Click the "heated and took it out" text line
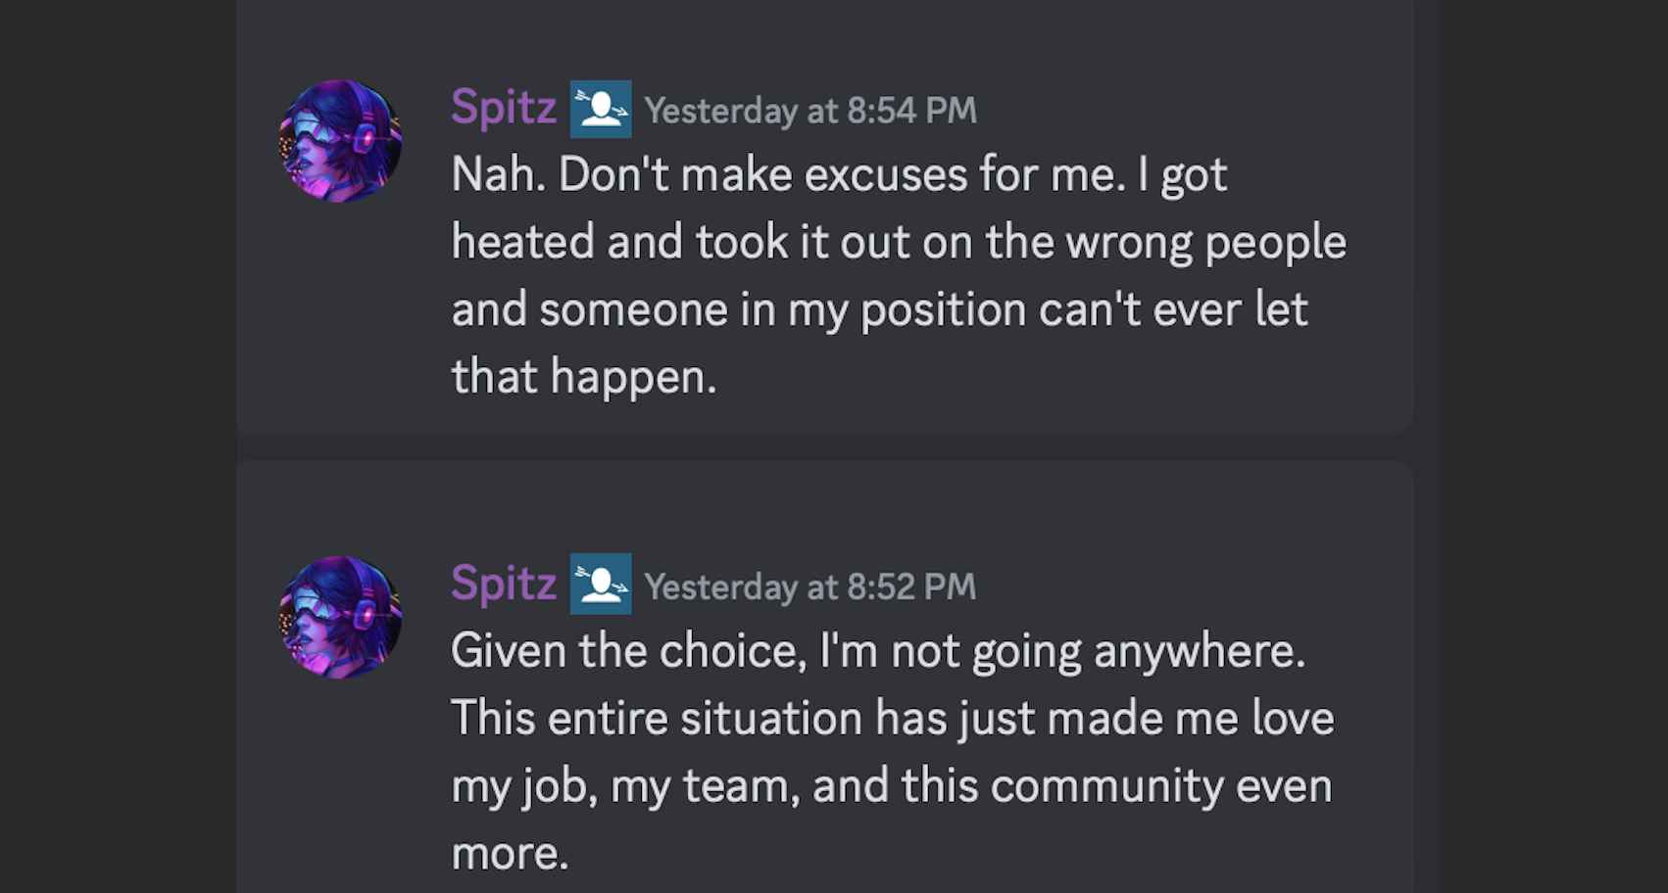 point(898,243)
